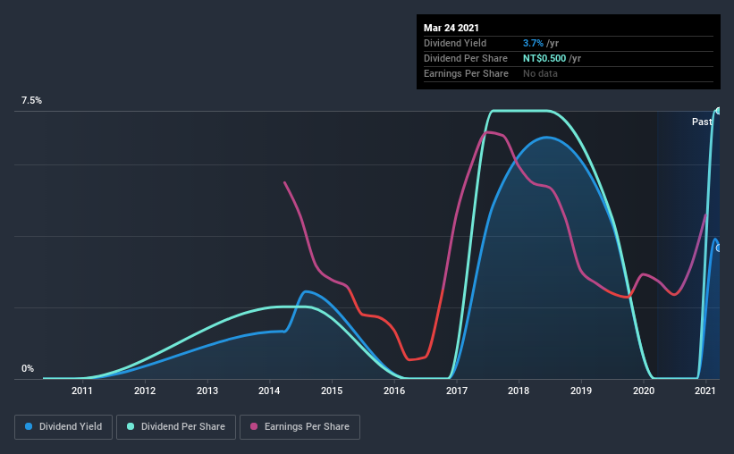
Task: Toggle the Dividend Per Share legend button
Action: (x=176, y=427)
